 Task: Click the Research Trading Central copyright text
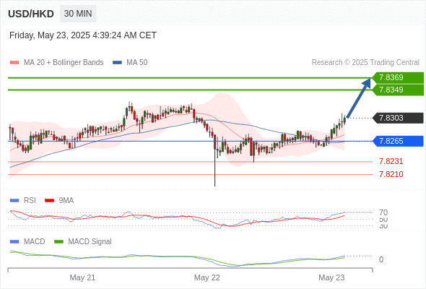click(x=365, y=63)
